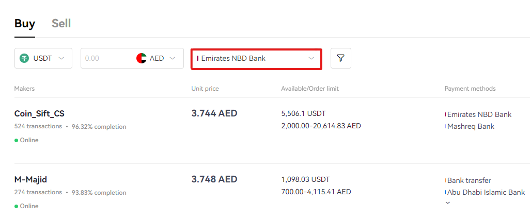Expand the USDT coin selector dropdown
Image resolution: width=530 pixels, height=219 pixels.
coord(43,58)
